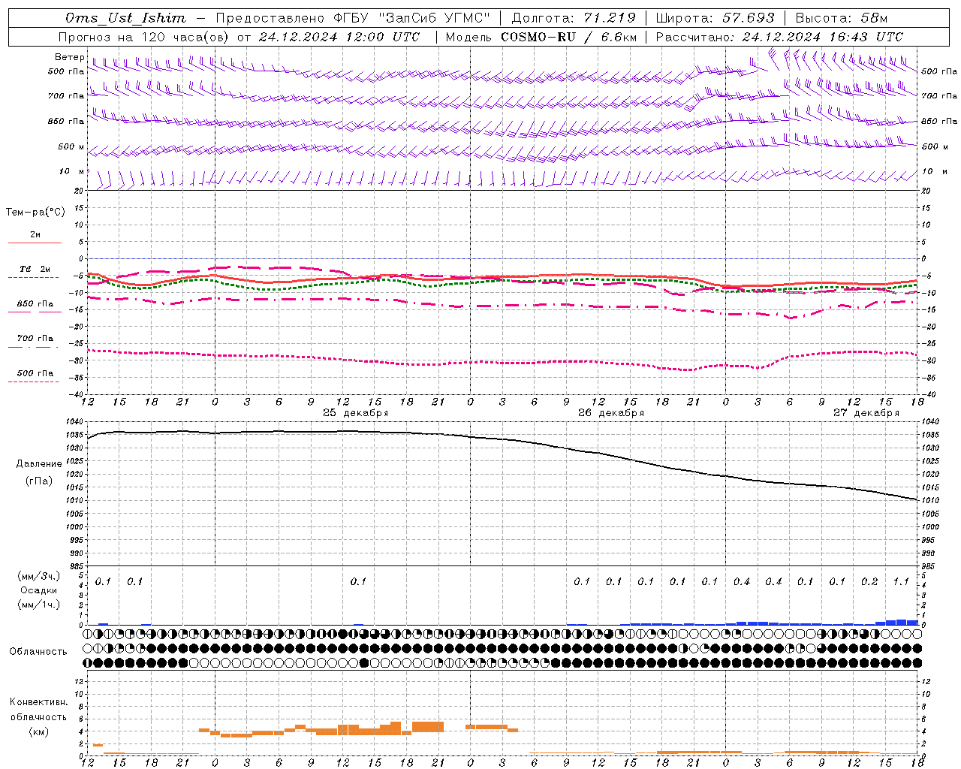The image size is (961, 769).
Task: Click the 27 декабря date label
Action: point(866,413)
